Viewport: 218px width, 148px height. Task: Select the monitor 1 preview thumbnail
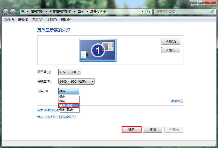pyautogui.click(x=98, y=50)
